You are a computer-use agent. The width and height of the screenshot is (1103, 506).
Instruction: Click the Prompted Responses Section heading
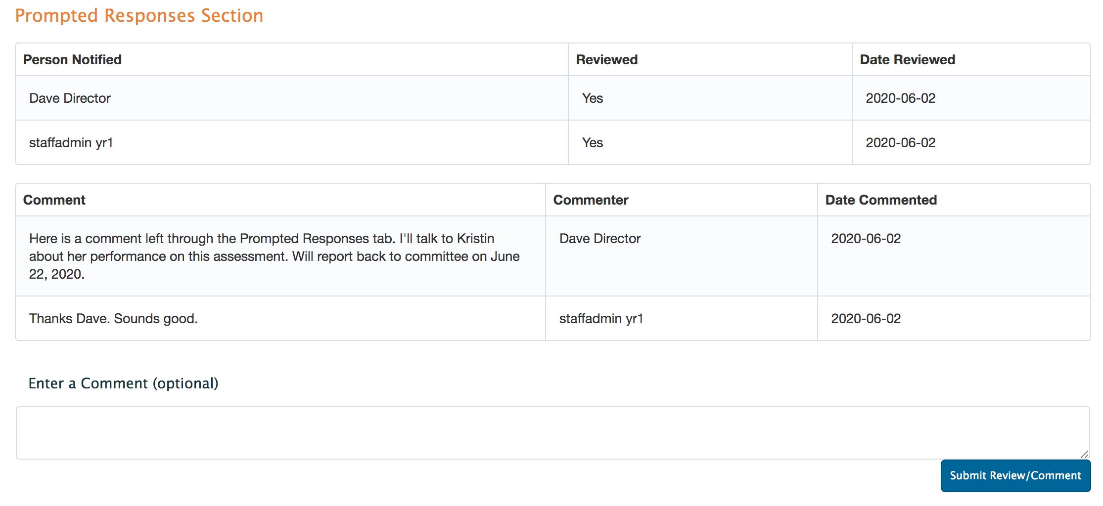[139, 16]
